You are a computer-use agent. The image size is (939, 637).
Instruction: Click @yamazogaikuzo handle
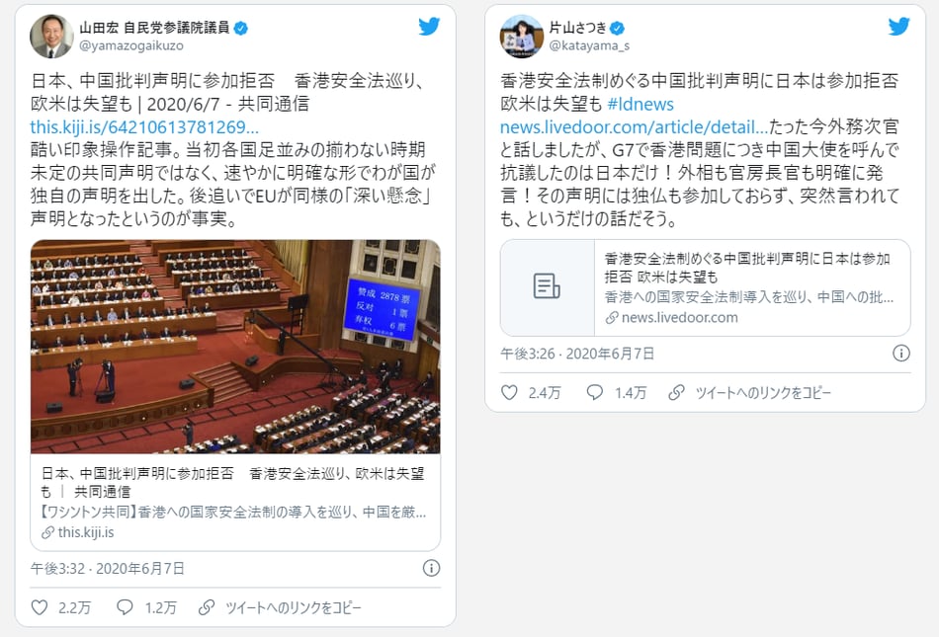131,45
